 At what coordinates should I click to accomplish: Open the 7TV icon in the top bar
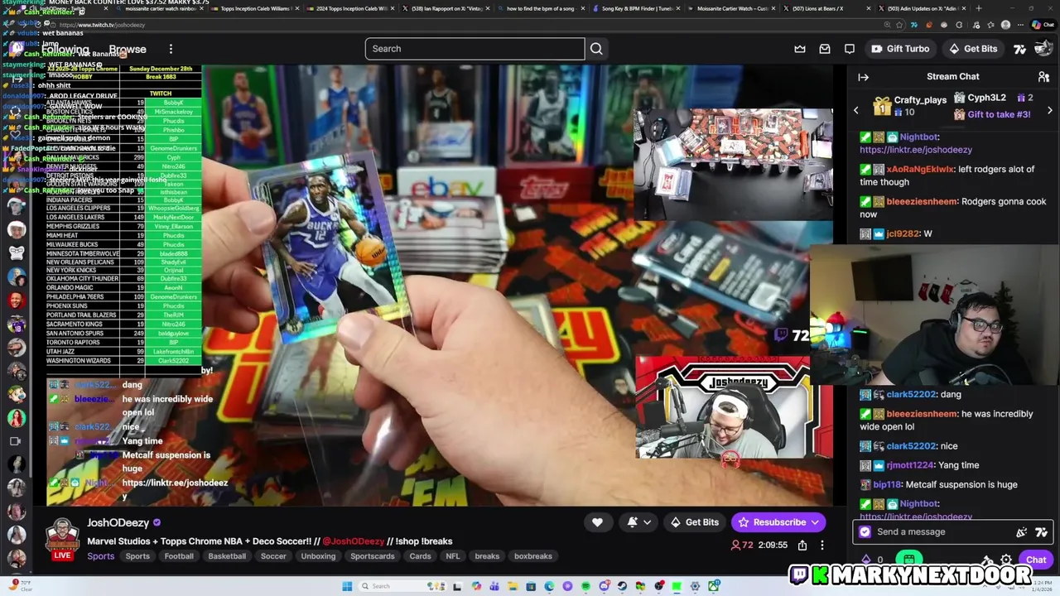coord(1019,49)
